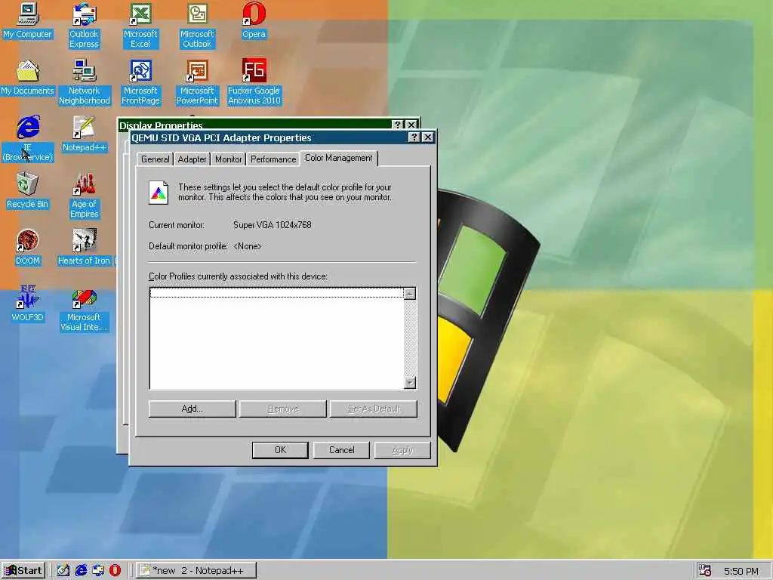This screenshot has width=773, height=580.
Task: Click the help button in Adapter Properties
Action: (x=414, y=137)
